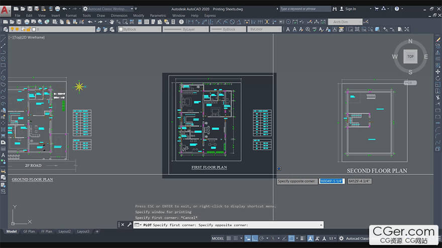
Task: Click the Find text magnifier icon
Action: (x=308, y=29)
